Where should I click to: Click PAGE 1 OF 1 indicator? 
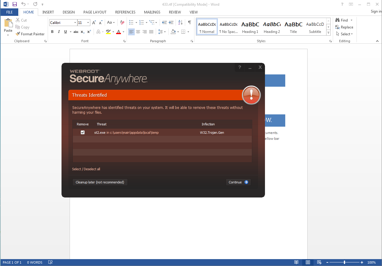12,262
